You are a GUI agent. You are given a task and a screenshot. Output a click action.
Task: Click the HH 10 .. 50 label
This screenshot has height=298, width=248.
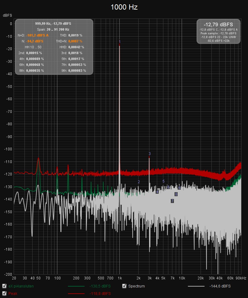pos(33,47)
